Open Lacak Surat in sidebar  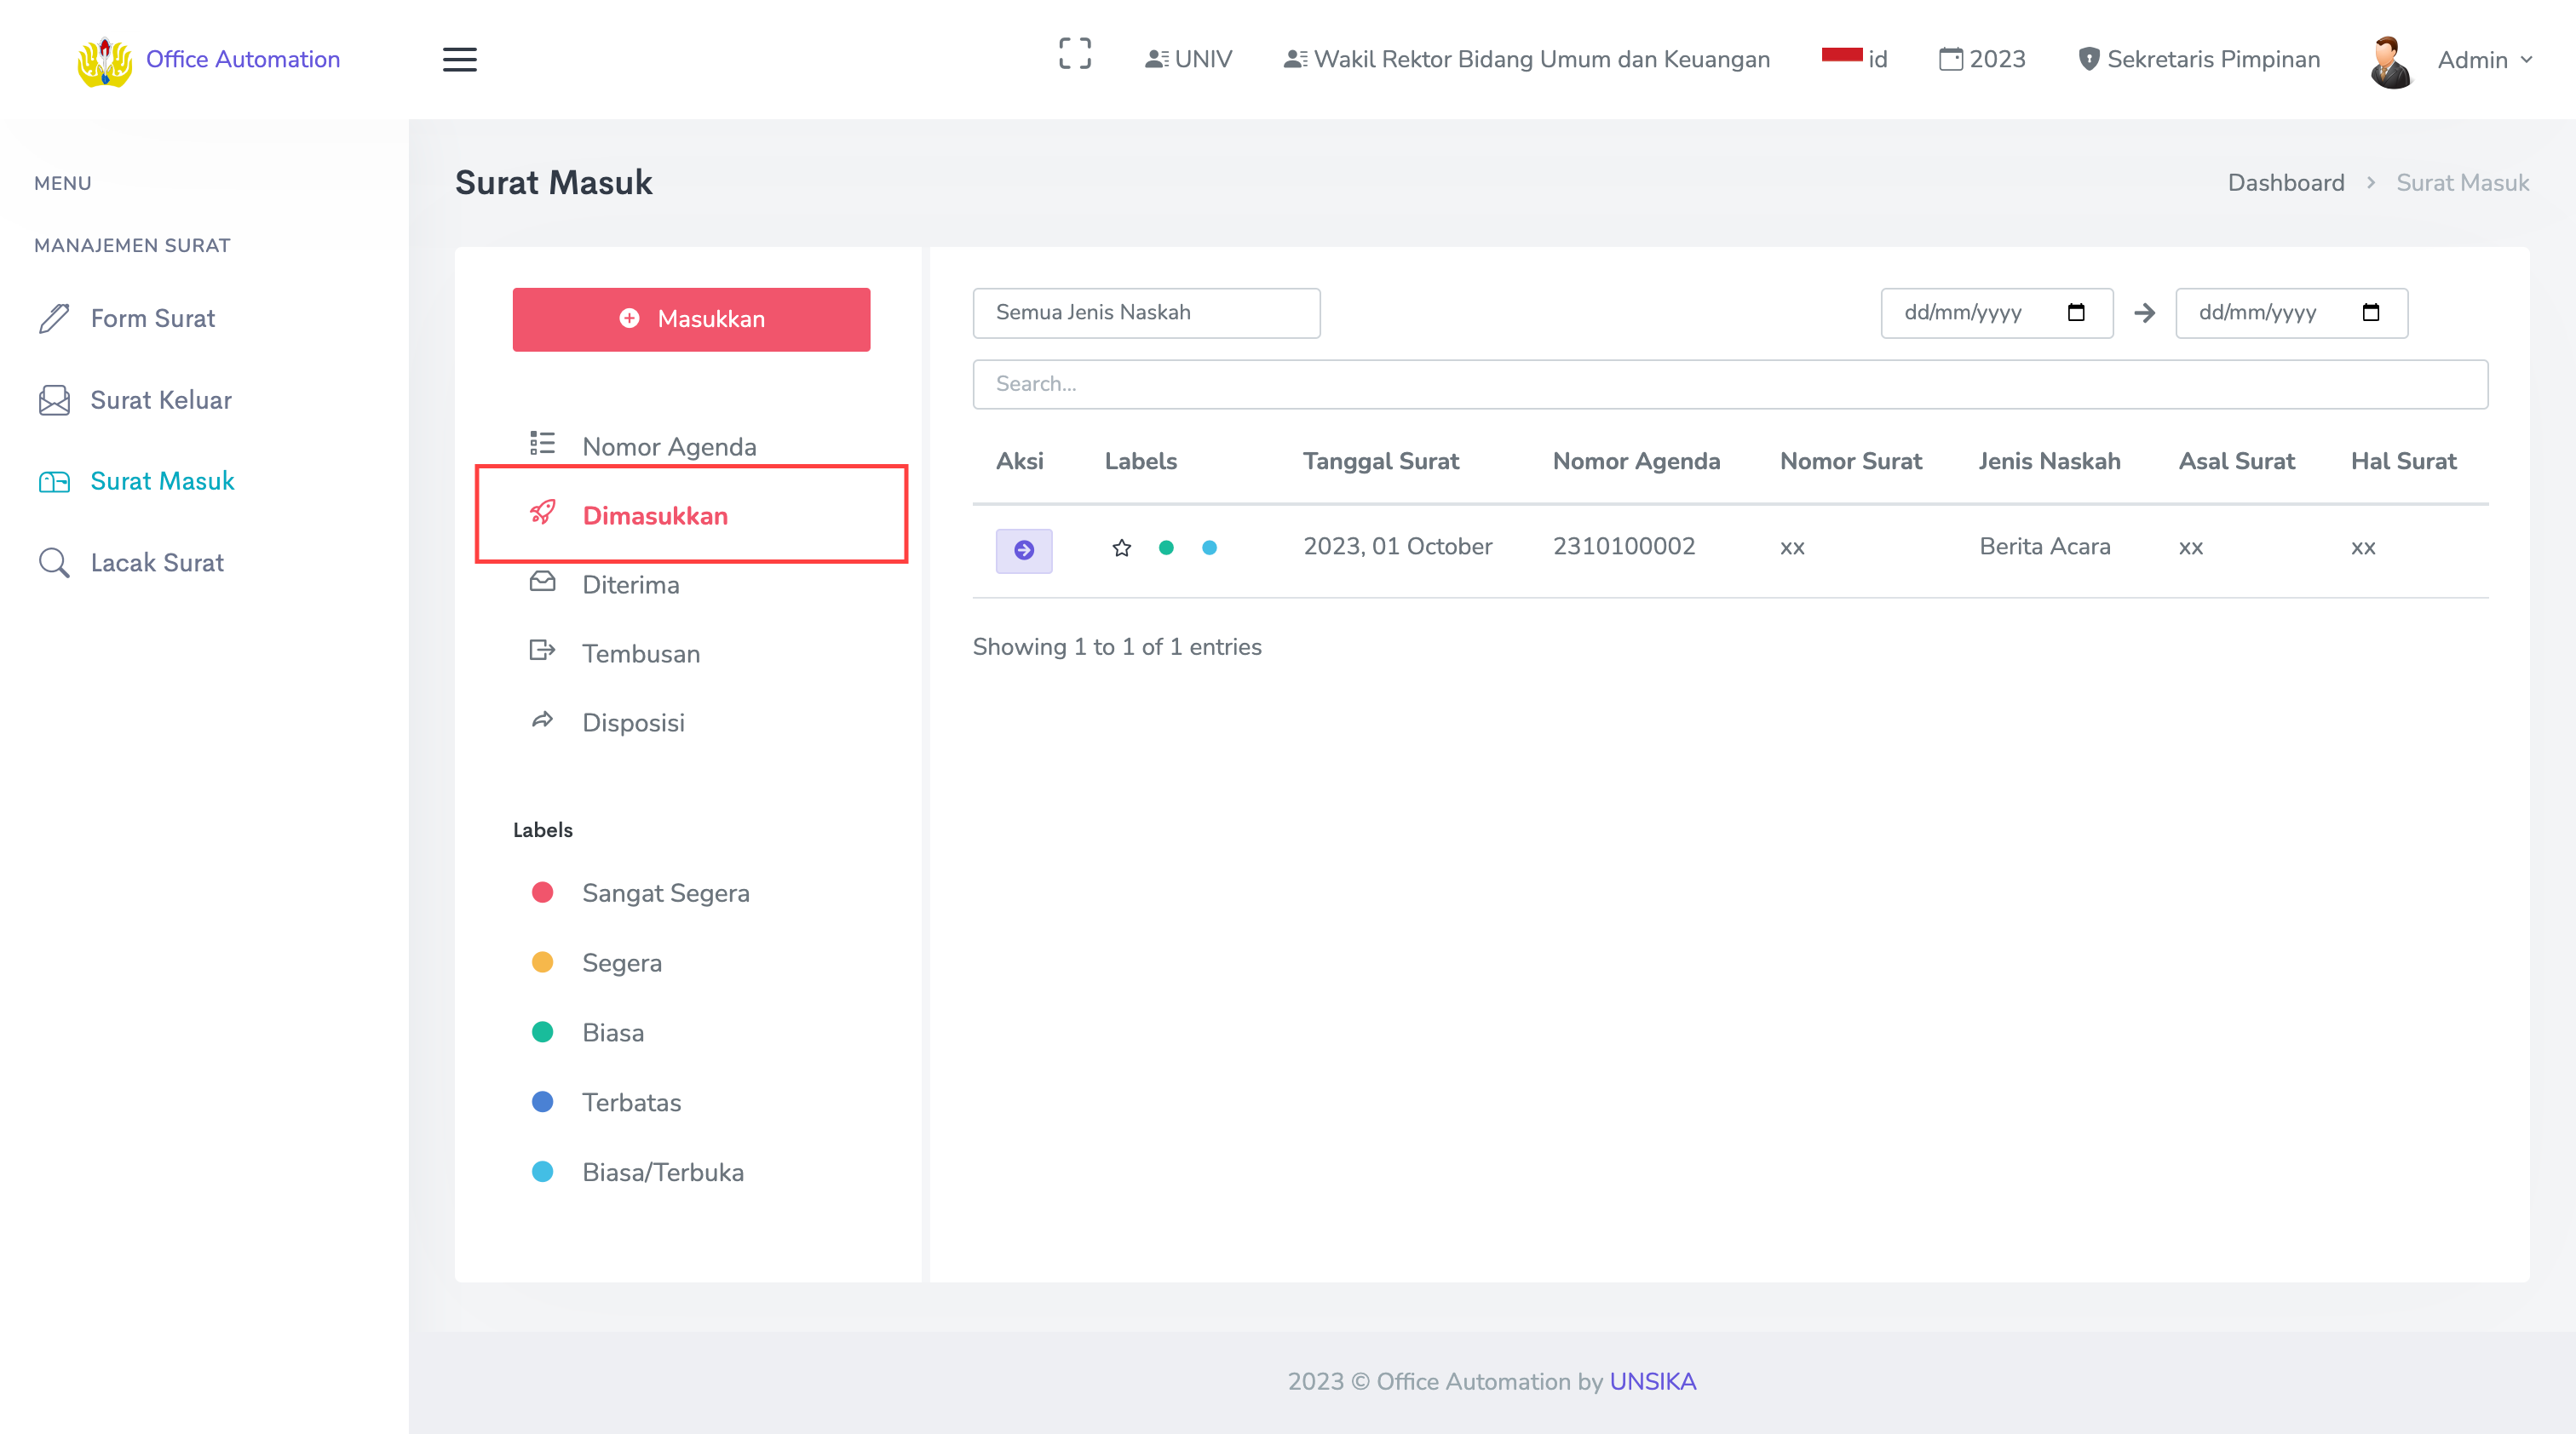156,563
